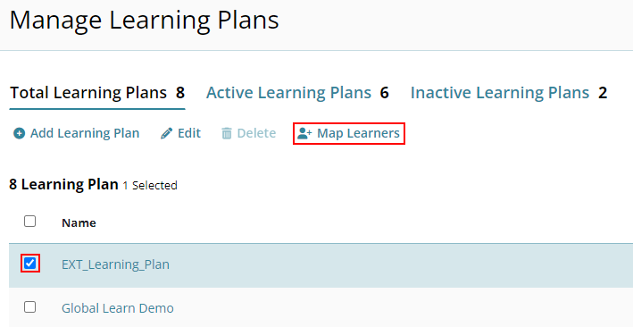
Task: Click the Map Learners text label
Action: coord(359,133)
